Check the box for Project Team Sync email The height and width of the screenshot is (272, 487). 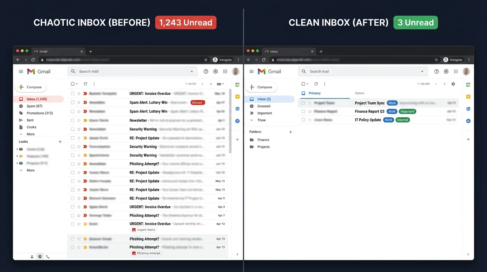[303, 103]
